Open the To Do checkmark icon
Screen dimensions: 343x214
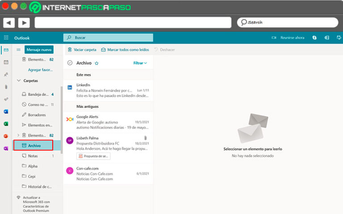6,99
